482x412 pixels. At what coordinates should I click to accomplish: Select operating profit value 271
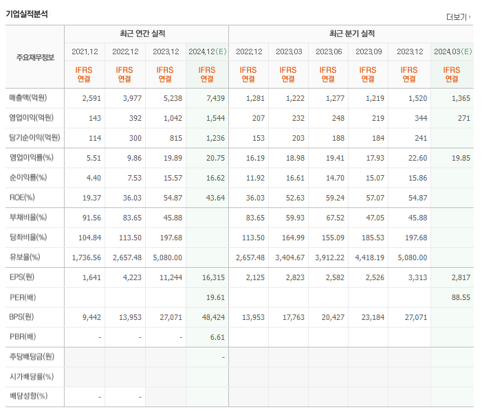tap(464, 119)
